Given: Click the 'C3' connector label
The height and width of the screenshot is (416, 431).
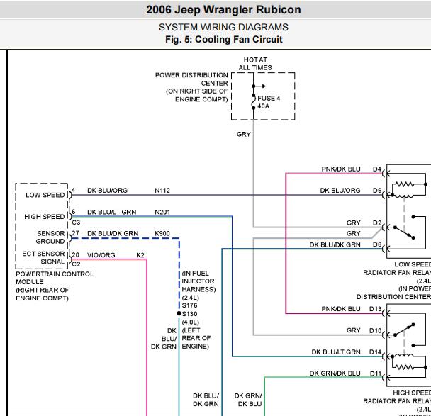Looking at the screenshot, I should (76, 223).
